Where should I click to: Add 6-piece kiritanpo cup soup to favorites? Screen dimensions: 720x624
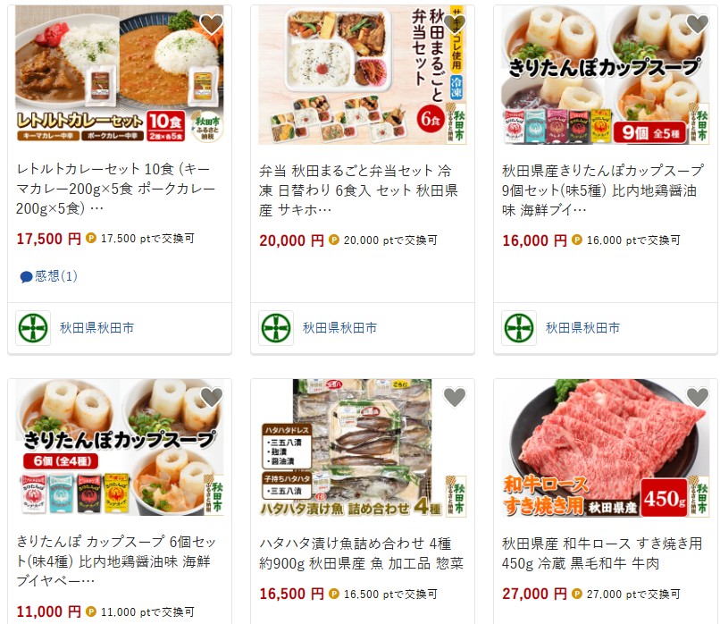[x=212, y=397]
